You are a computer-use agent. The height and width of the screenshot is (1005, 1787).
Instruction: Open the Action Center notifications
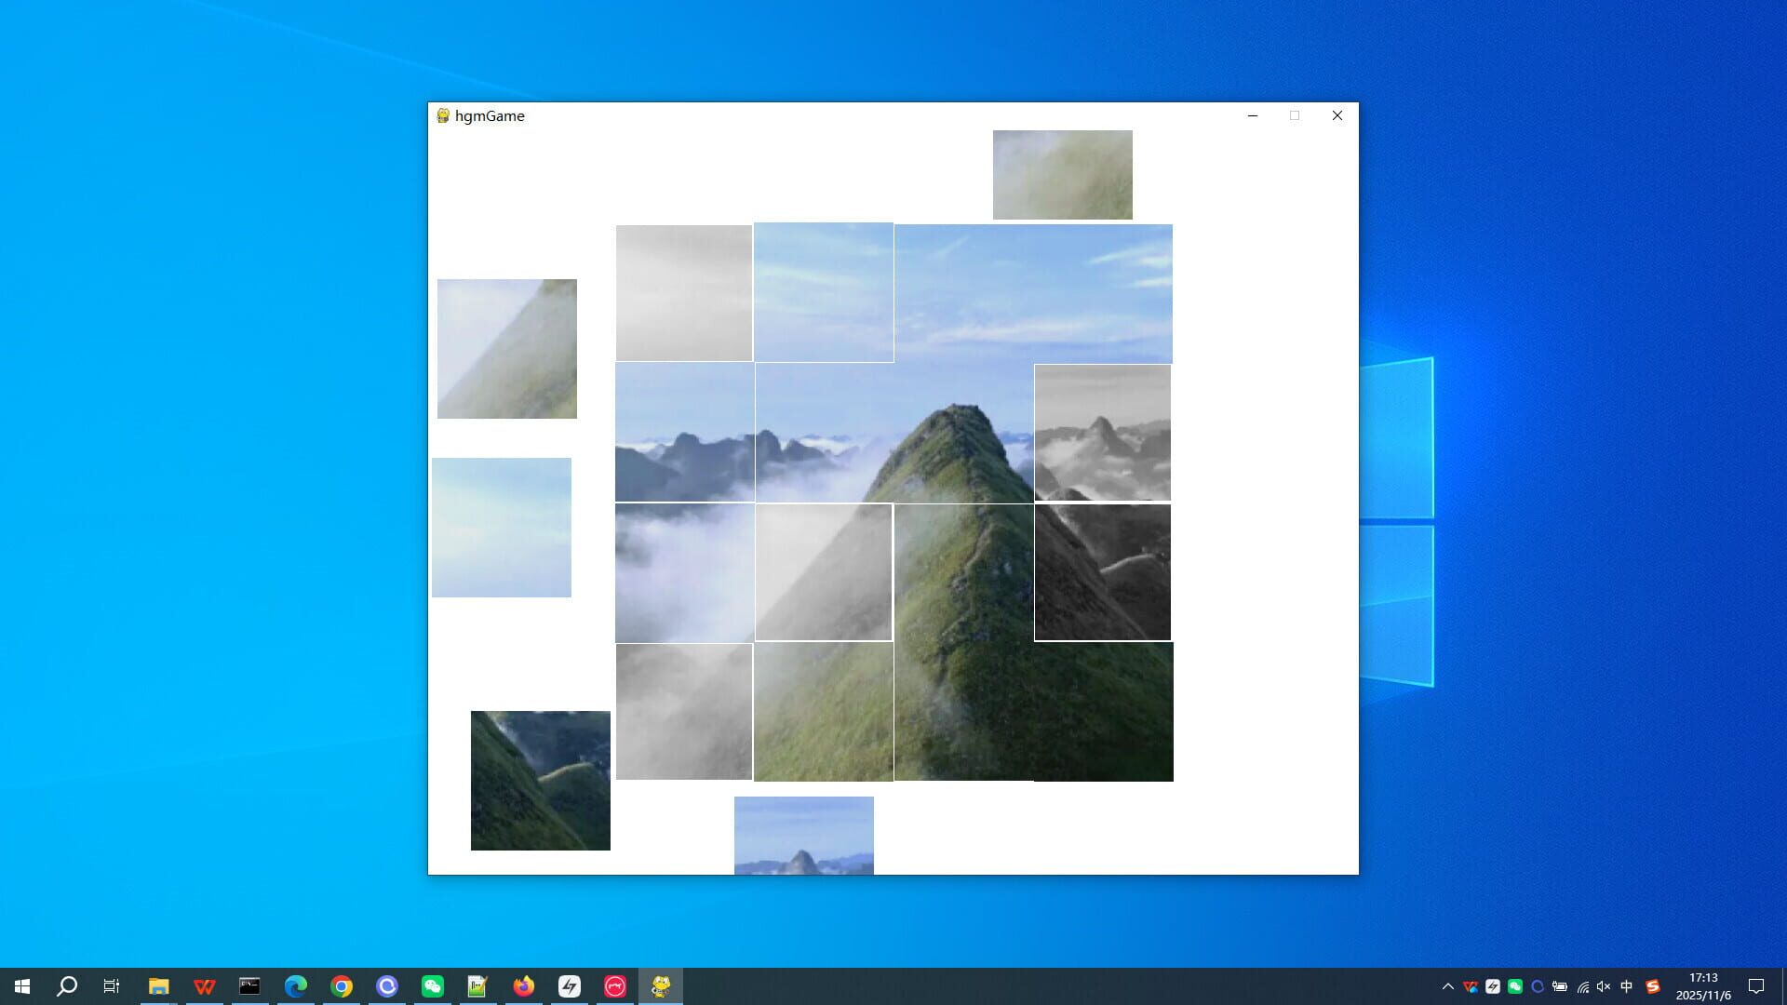[x=1759, y=986]
